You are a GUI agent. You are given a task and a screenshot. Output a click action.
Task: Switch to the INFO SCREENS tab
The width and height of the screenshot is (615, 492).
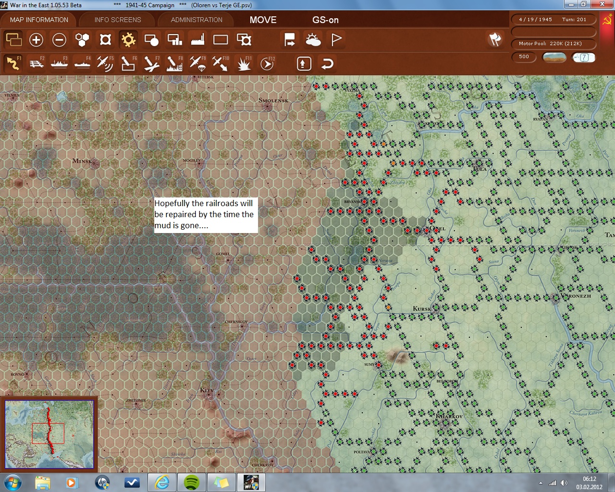click(118, 20)
